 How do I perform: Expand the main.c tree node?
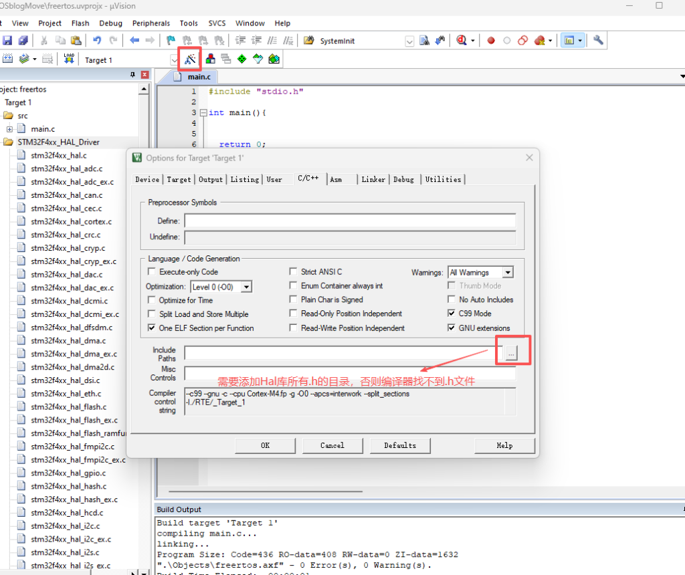pos(10,129)
